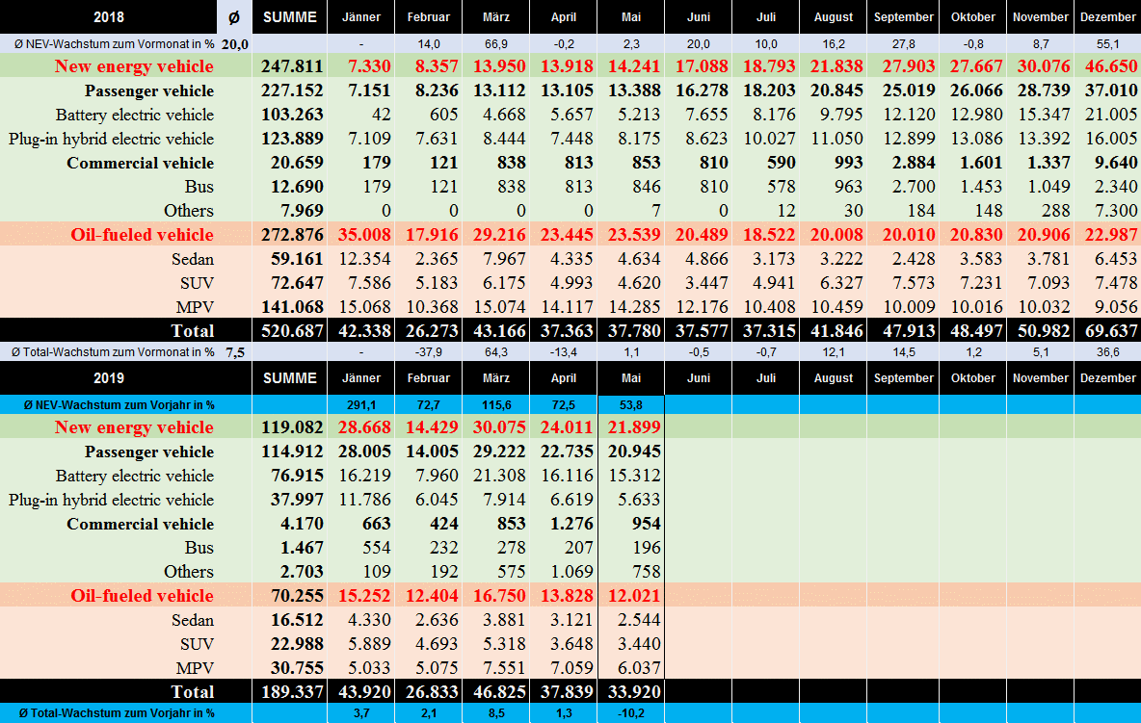Select the average total growth value "7,5"
The image size is (1141, 723).
click(x=234, y=352)
